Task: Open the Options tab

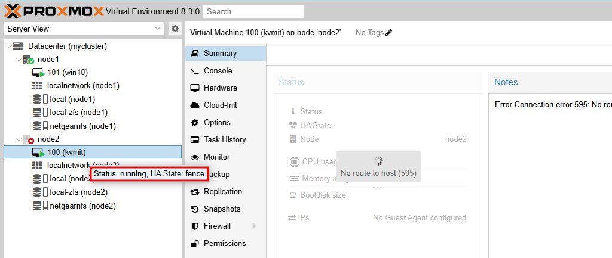Action: point(225,123)
